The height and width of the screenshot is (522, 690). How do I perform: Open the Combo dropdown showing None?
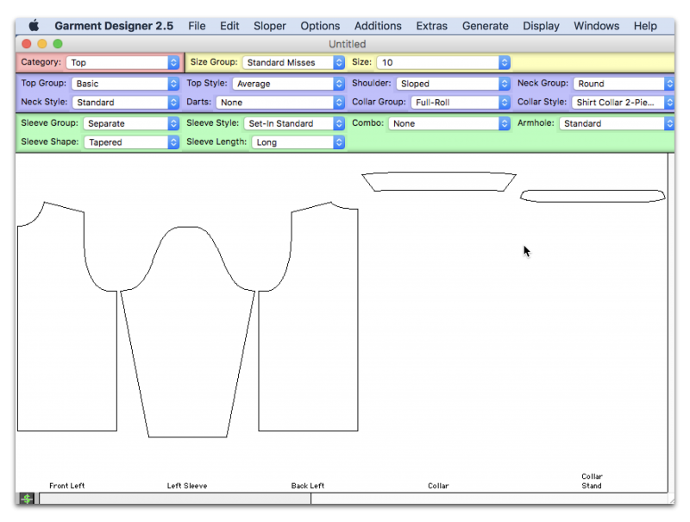(x=449, y=123)
